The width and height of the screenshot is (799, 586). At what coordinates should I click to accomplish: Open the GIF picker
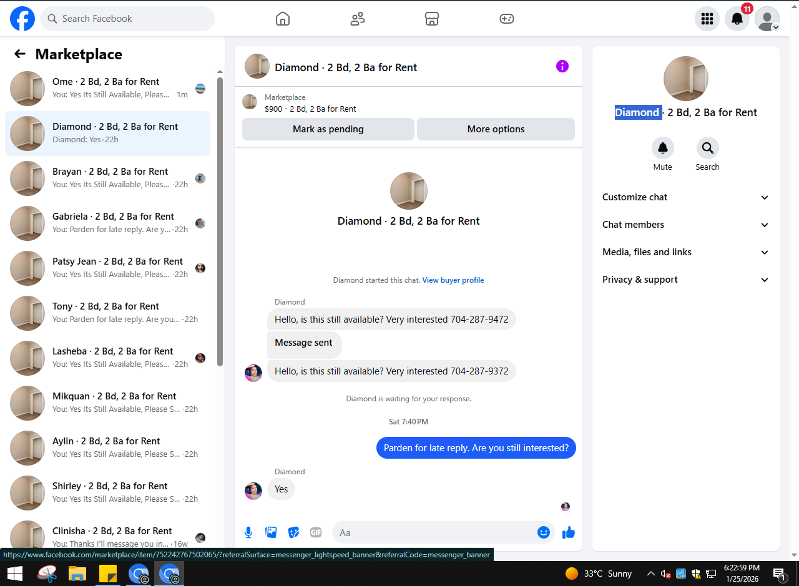[316, 532]
